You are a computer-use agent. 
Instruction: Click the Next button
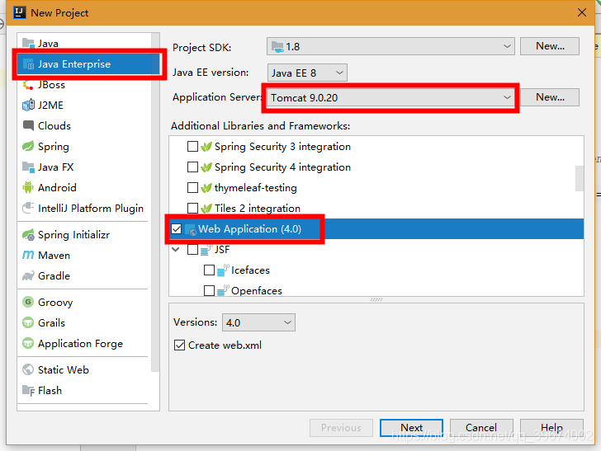pyautogui.click(x=411, y=428)
